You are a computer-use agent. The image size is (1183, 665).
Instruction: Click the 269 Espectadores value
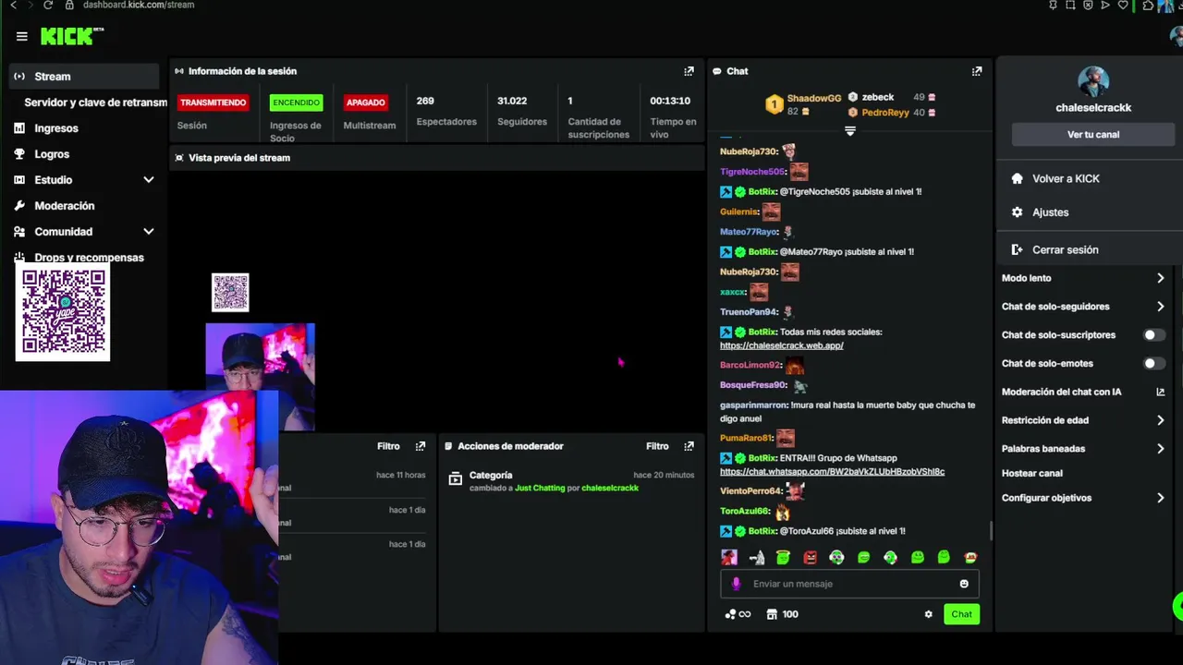[x=425, y=102]
